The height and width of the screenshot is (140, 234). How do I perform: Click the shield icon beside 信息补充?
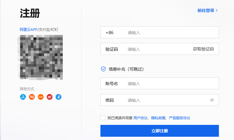coord(103,69)
